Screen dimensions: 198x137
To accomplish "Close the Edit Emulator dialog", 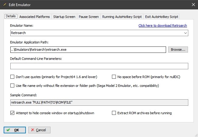I will pos(193,5).
